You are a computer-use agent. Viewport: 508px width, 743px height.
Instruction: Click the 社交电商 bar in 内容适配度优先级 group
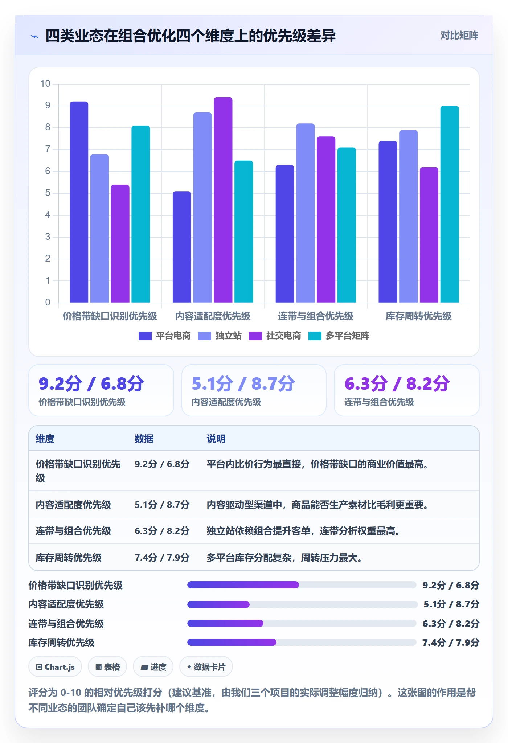(223, 200)
